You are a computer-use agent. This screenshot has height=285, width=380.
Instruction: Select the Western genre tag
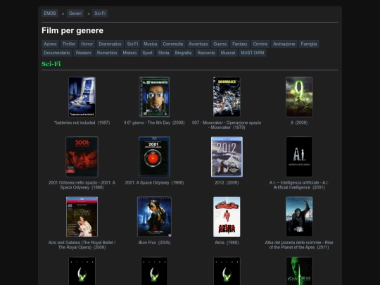click(83, 53)
